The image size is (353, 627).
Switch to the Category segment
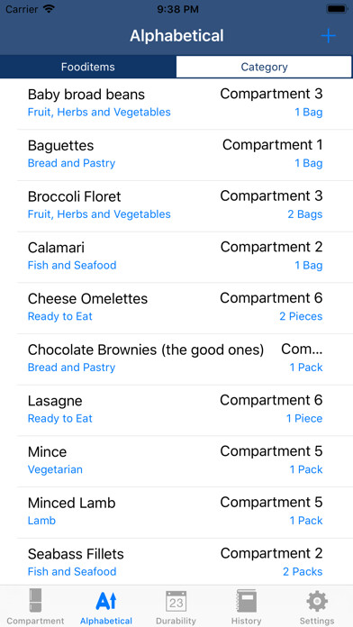coord(264,67)
